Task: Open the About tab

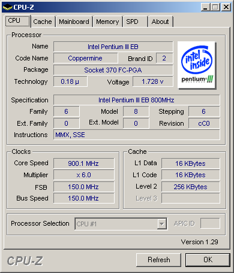Action: pyautogui.click(x=160, y=22)
